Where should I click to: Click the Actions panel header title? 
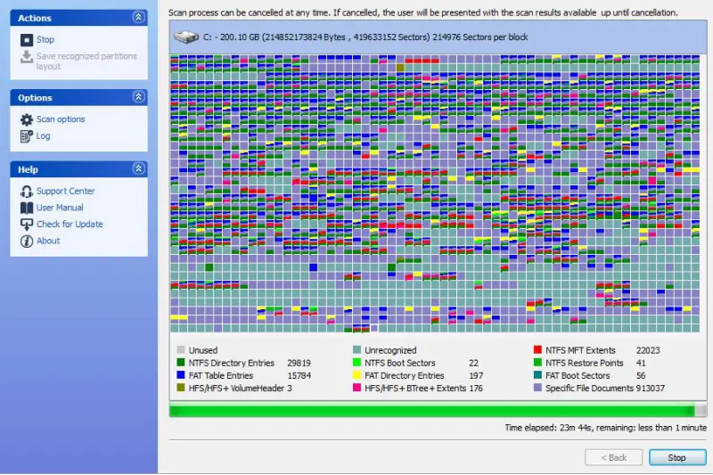[35, 18]
